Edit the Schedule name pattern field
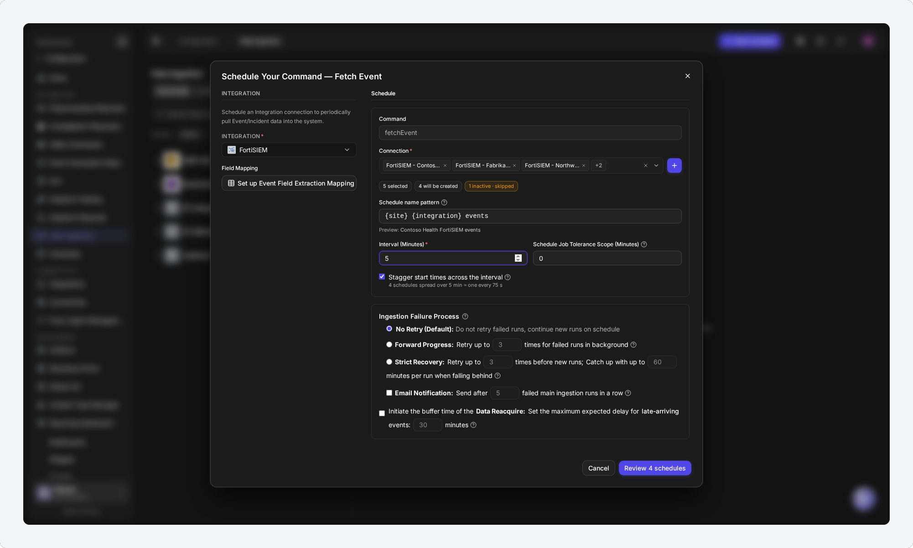Screen dimensions: 913x548 pyautogui.click(x=530, y=216)
